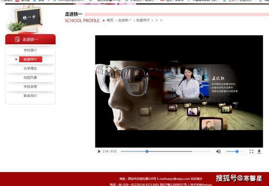This screenshot has height=186, width=269.
Task: Click the footer email address text
Action: [x=174, y=179]
